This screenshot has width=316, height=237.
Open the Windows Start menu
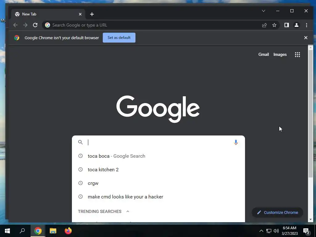(x=7, y=231)
